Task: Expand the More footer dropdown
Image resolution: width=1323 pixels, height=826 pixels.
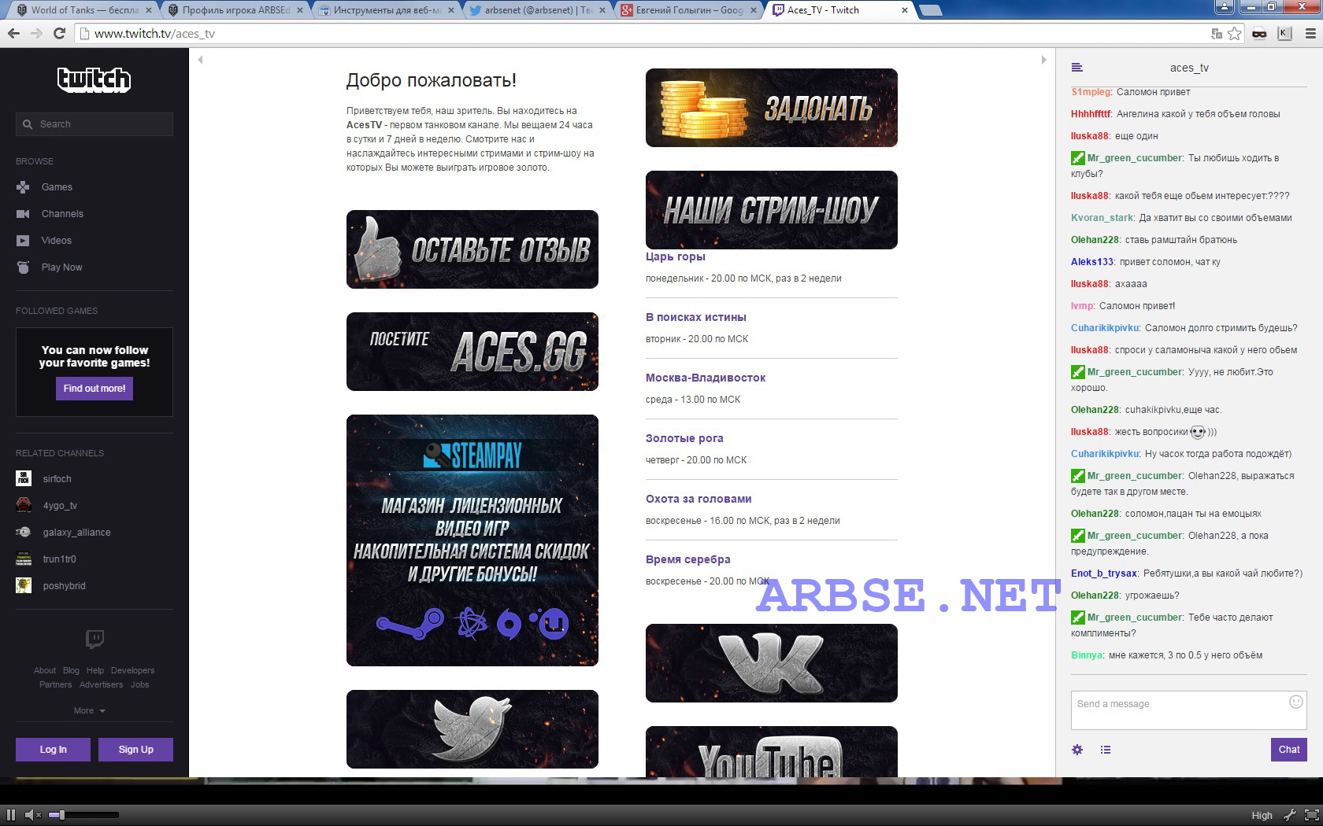Action: pos(89,710)
